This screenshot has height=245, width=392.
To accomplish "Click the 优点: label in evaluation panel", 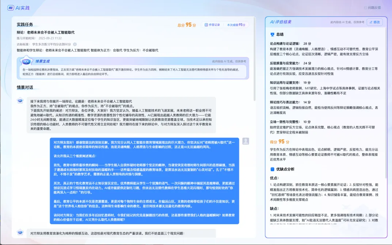I will coord(274,178).
